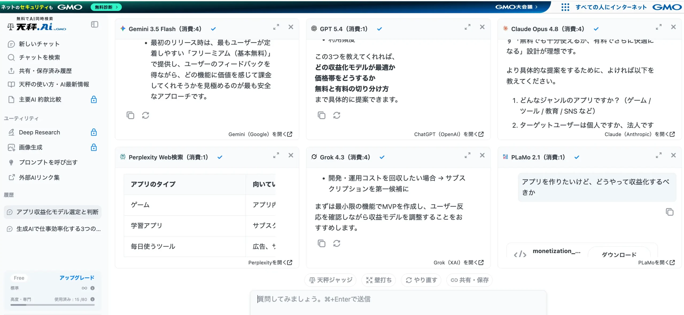Click the 壁打ち button
Screen dimensions: 684x315
coord(379,280)
